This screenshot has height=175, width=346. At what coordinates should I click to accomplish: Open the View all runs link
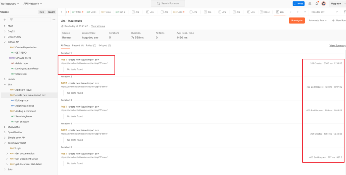pyautogui.click(x=98, y=26)
